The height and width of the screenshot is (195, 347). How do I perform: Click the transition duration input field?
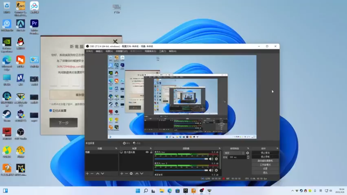coord(237,157)
